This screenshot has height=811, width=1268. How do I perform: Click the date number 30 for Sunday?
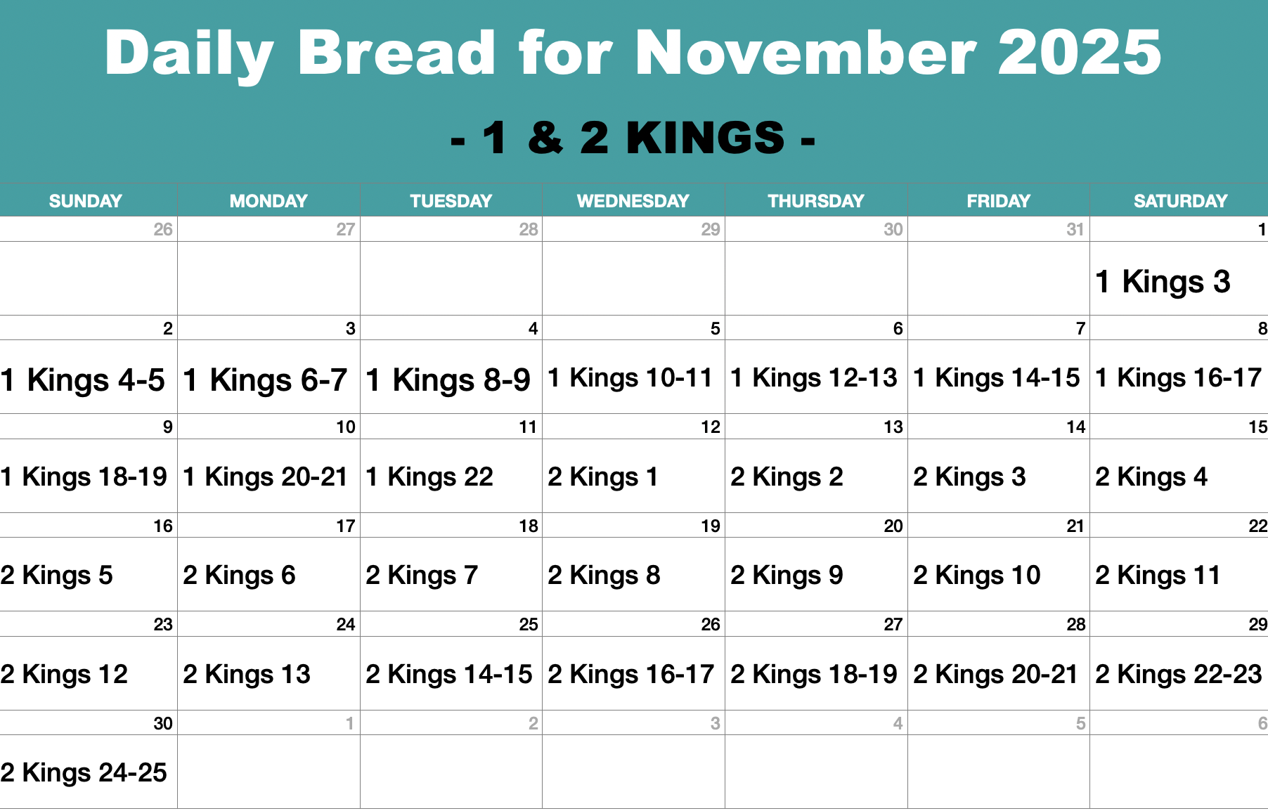[x=163, y=724]
